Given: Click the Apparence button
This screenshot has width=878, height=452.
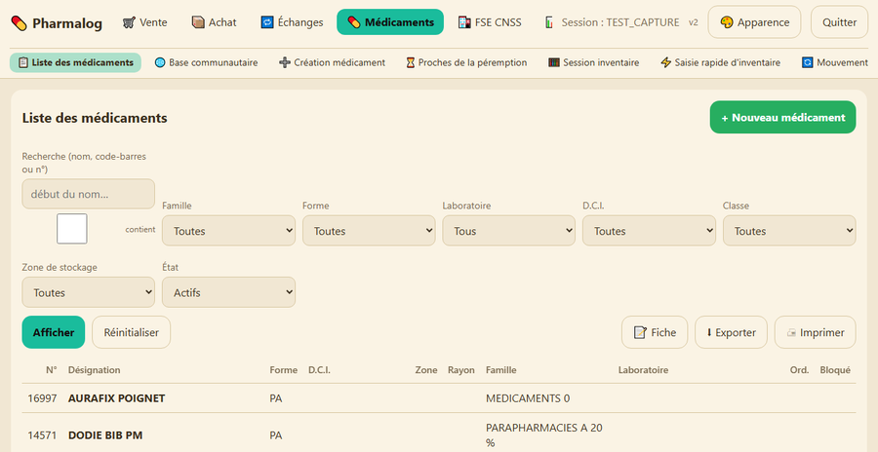Looking at the screenshot, I should pyautogui.click(x=754, y=22).
